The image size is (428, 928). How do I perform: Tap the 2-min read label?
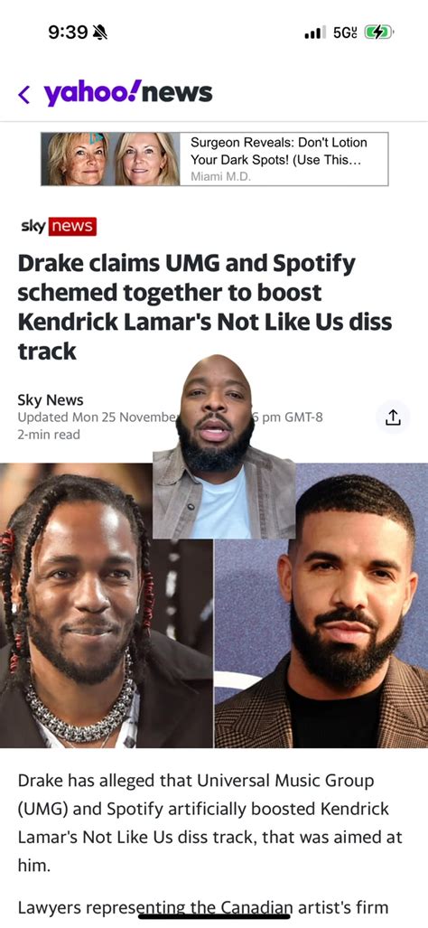[49, 435]
